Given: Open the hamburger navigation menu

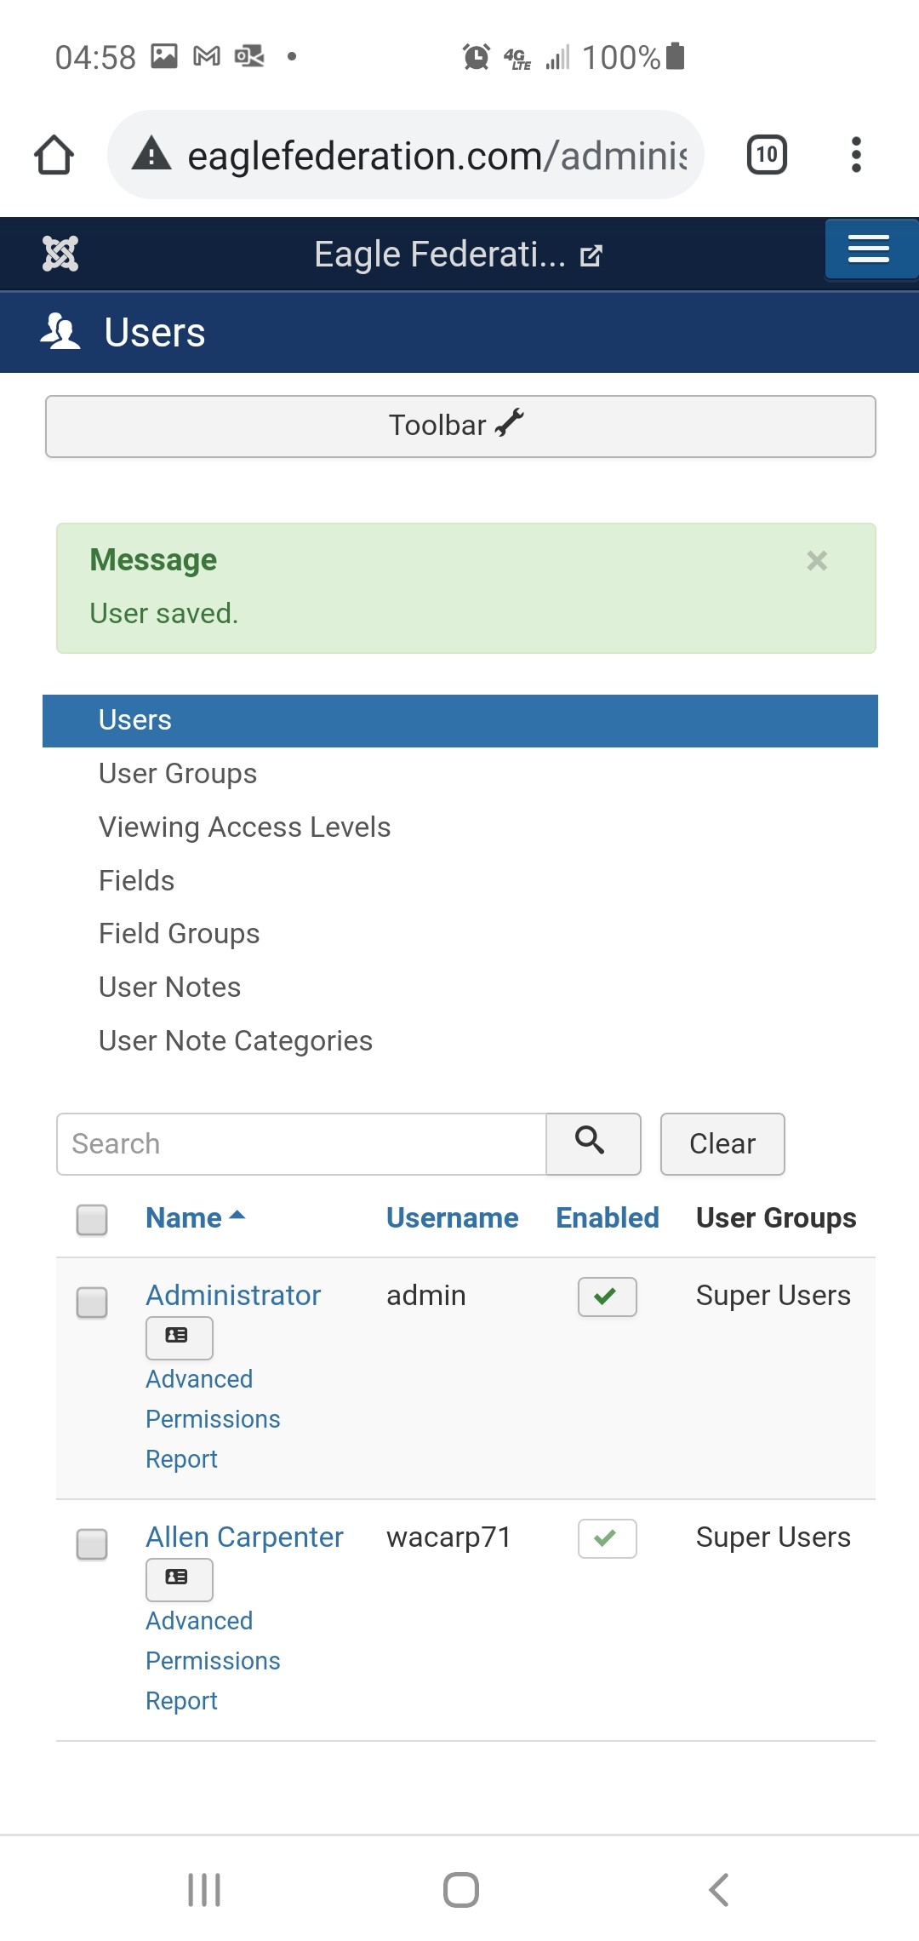Looking at the screenshot, I should [x=868, y=249].
